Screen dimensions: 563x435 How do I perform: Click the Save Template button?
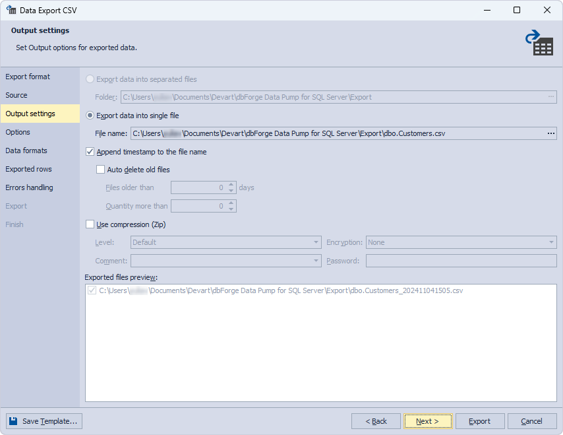click(x=44, y=421)
